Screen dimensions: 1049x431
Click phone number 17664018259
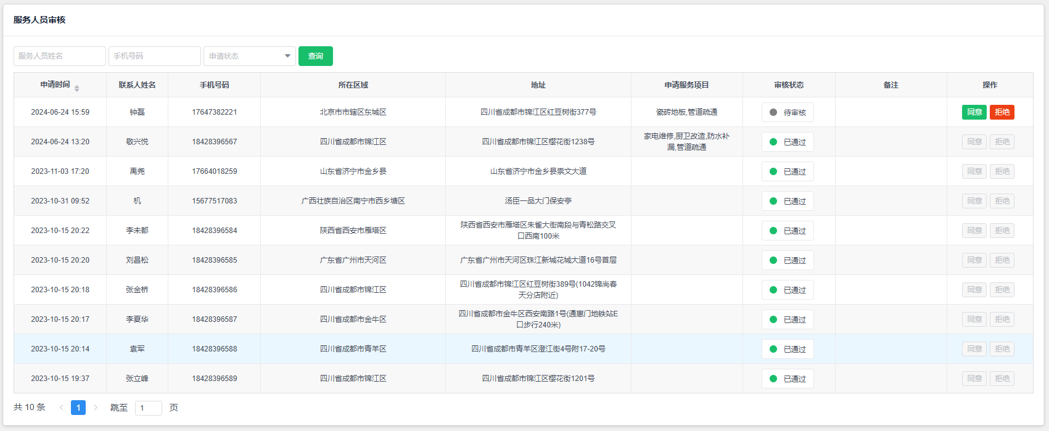[x=214, y=171]
